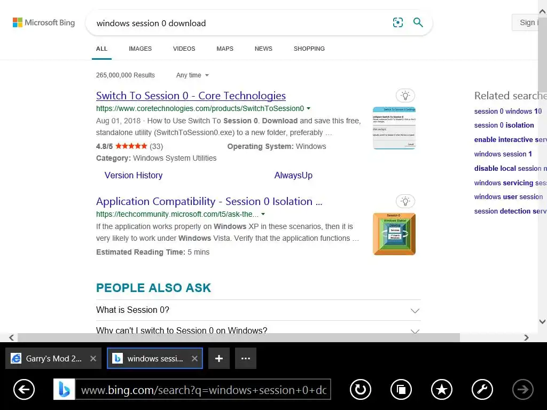Viewport: 547px width, 410px height.
Task: Click the Related searches heading
Action: click(510, 96)
